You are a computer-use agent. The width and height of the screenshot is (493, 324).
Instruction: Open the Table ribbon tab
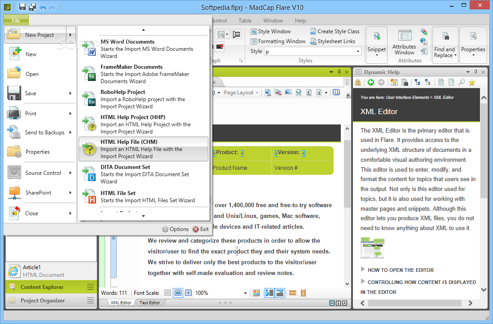coord(245,21)
